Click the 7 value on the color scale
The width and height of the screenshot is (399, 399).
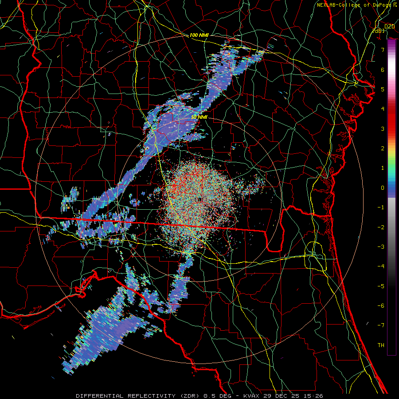point(383,50)
